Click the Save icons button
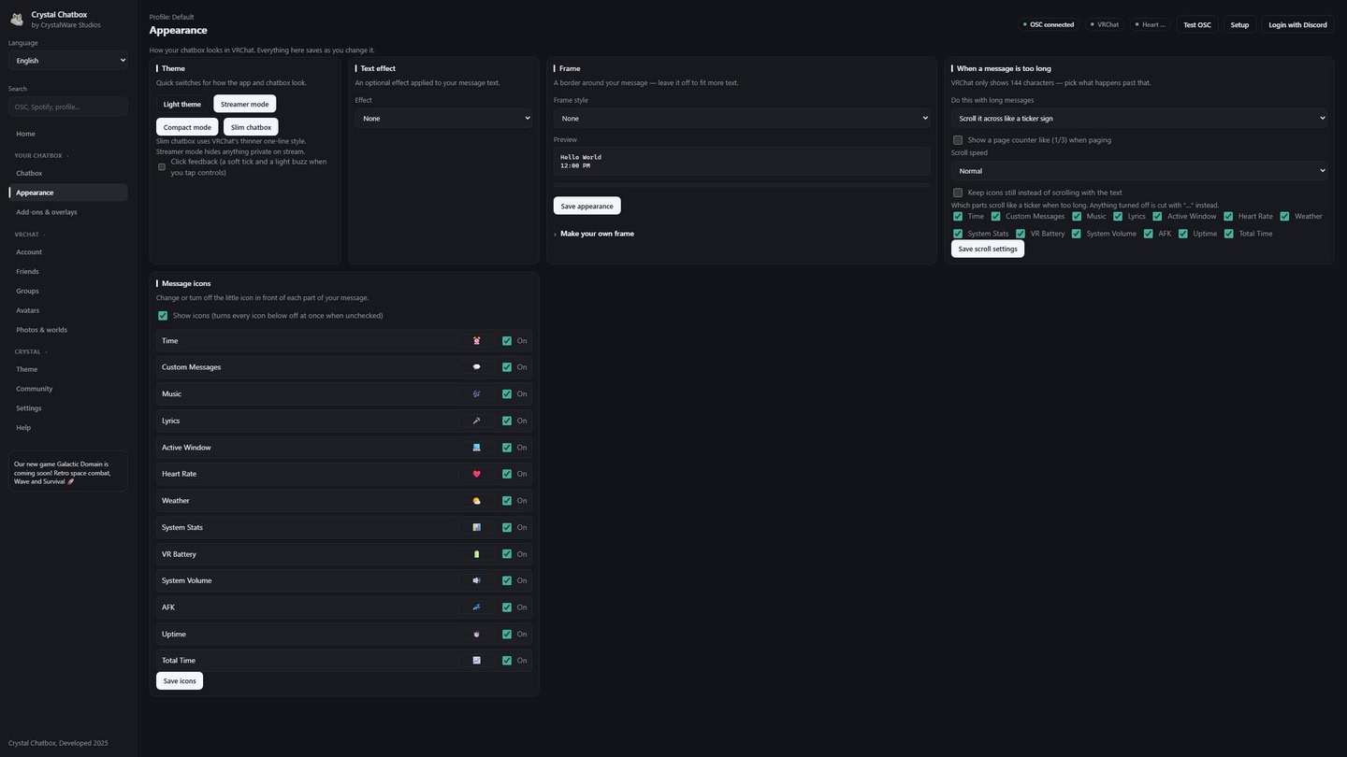Screen dimensions: 1347x757 [180, 681]
